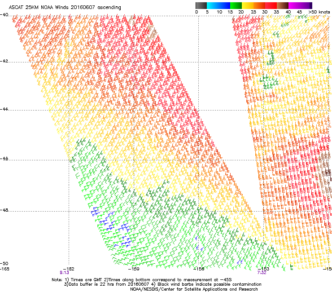Click the '-165' longitude label
This screenshot has width=332, height=292.
coord(4,269)
